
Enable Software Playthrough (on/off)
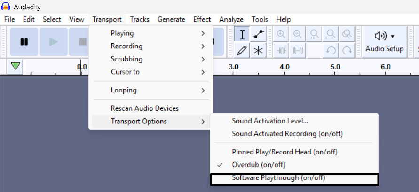pyautogui.click(x=278, y=178)
